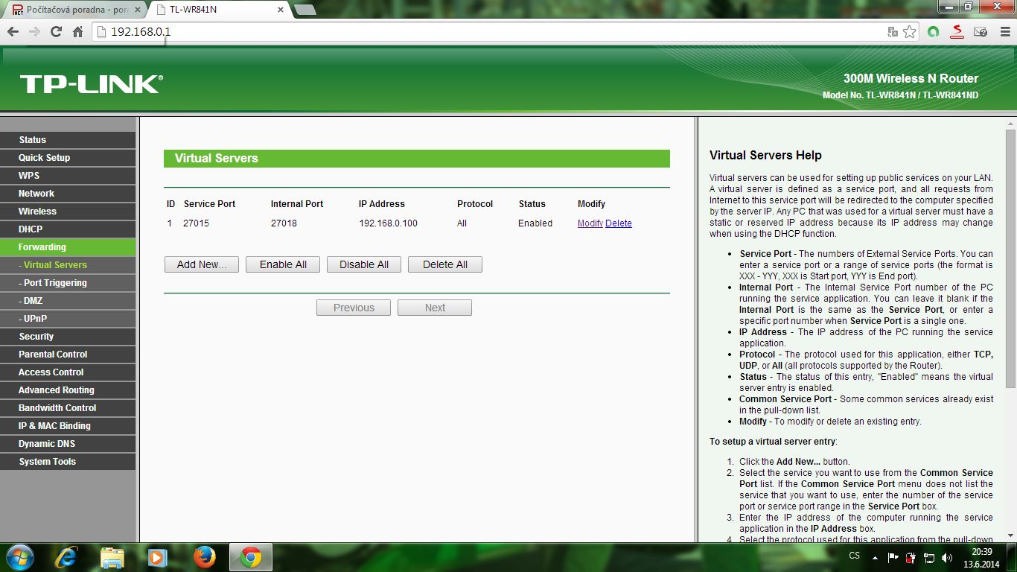Go back to the previous browser page
The height and width of the screenshot is (572, 1017).
(x=13, y=32)
